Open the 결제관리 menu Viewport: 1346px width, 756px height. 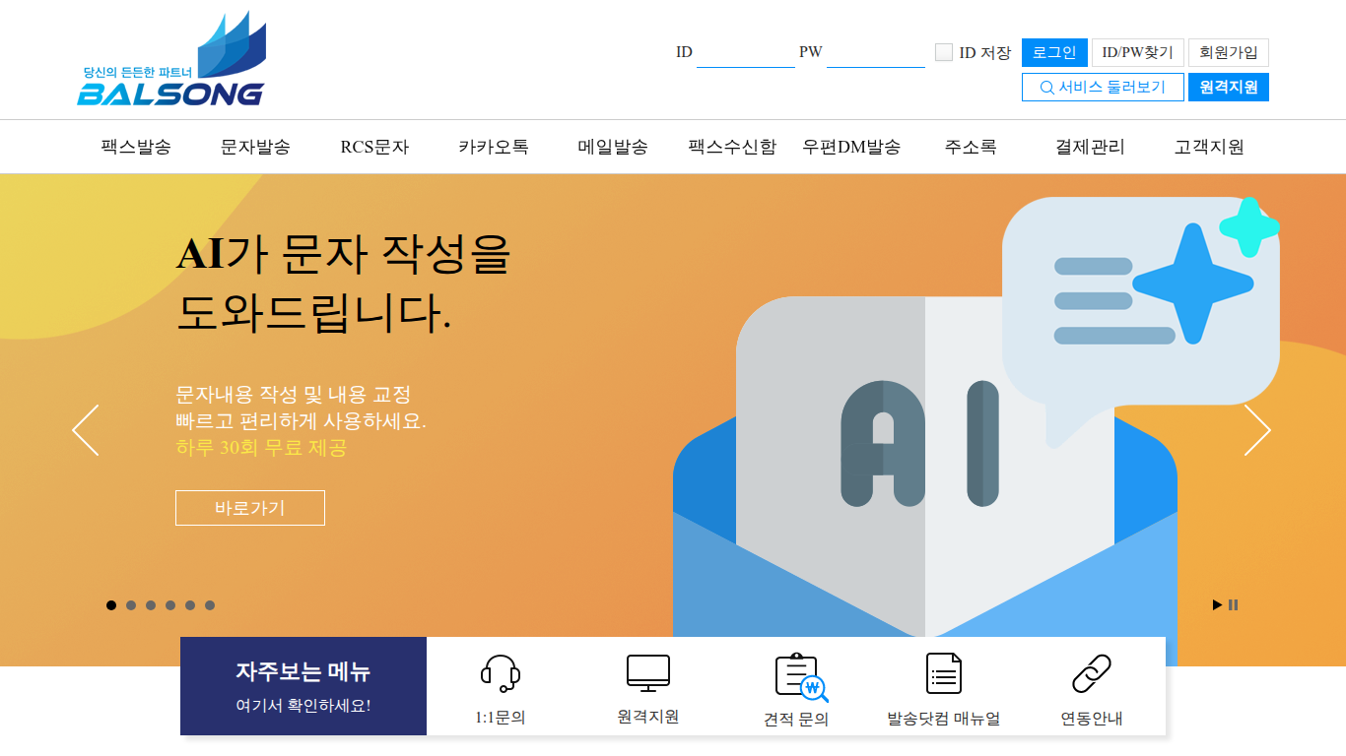tap(1090, 147)
